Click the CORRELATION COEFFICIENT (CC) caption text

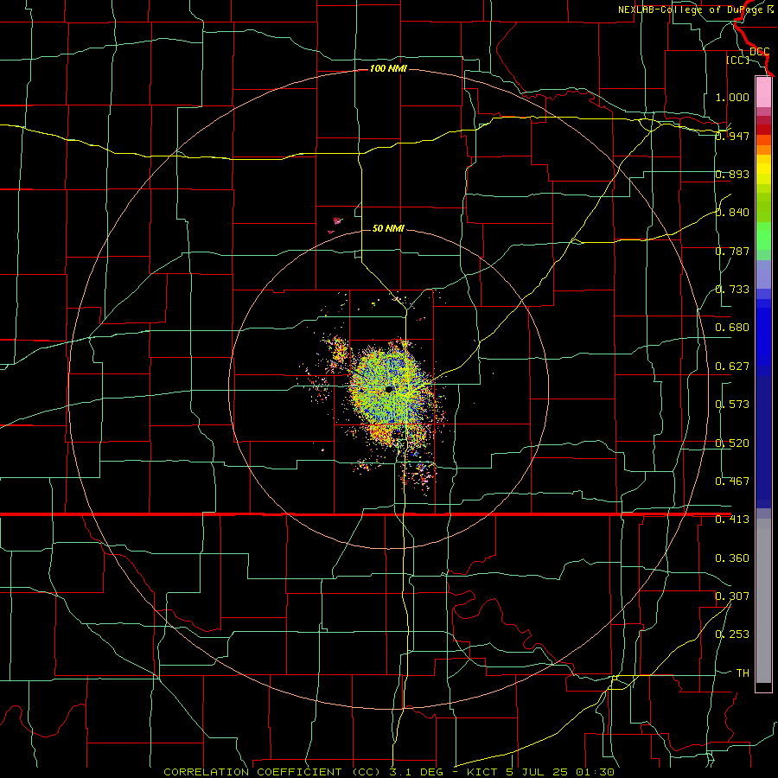(271, 772)
